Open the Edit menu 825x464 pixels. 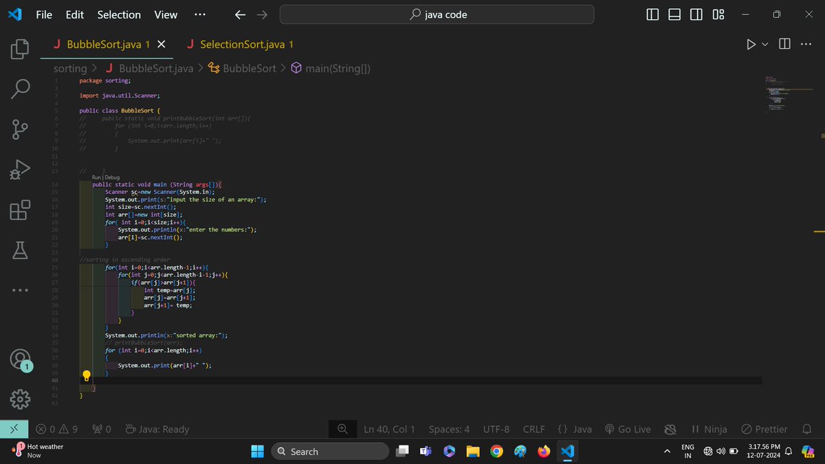pyautogui.click(x=74, y=14)
